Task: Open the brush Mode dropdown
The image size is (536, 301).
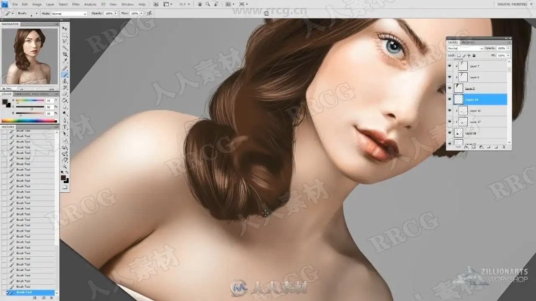Action: coord(69,13)
